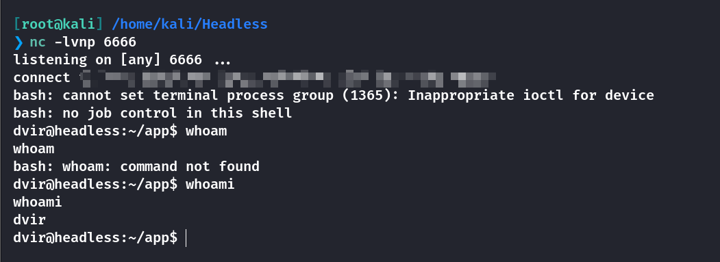720x262 pixels.
Task: Click the whoami command after the prompt
Action: point(210,185)
